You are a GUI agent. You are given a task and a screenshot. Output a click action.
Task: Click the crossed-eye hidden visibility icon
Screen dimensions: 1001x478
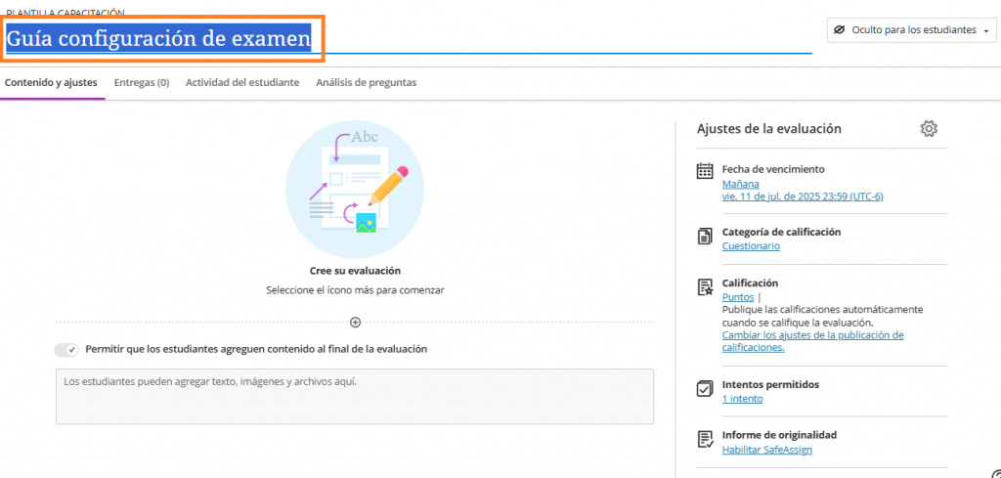click(x=839, y=30)
